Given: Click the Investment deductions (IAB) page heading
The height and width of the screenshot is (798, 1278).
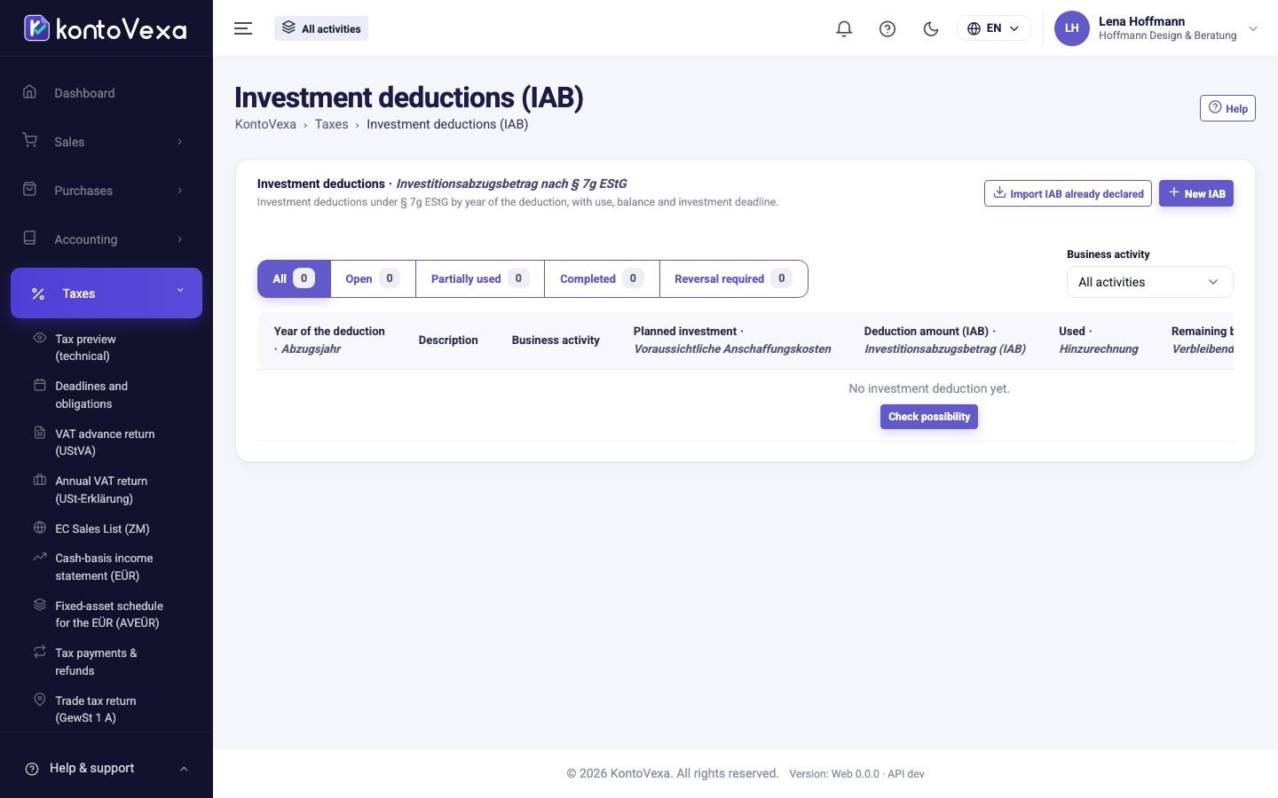Looking at the screenshot, I should click(409, 97).
